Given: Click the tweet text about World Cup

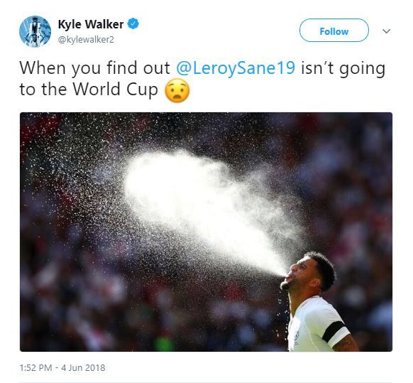Looking at the screenshot, I should pos(202,78).
